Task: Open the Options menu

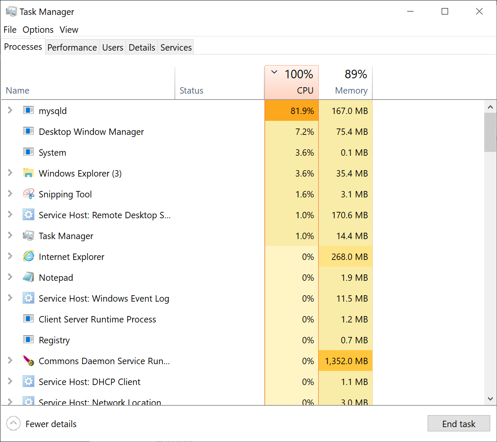Action: (x=38, y=30)
